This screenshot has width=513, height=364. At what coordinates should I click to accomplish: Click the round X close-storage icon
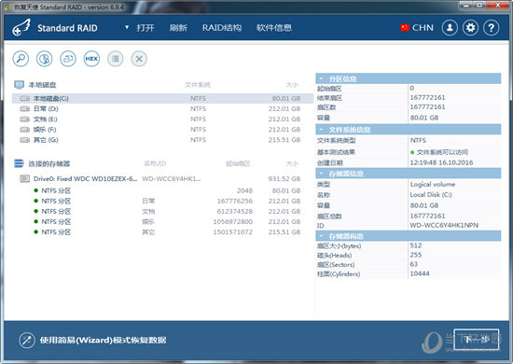139,59
